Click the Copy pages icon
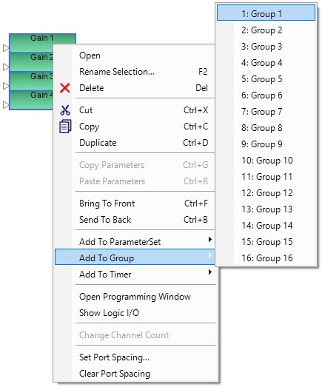This screenshot has width=322, height=387. click(x=65, y=127)
